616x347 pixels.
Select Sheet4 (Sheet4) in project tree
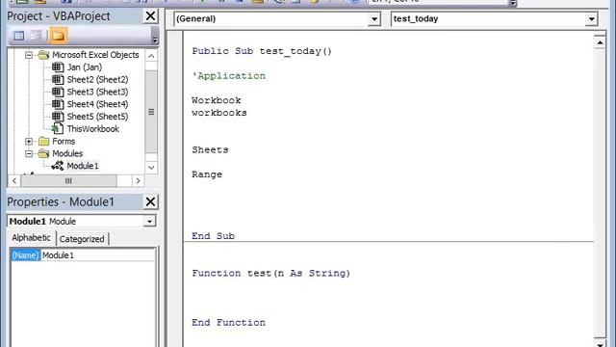click(97, 104)
